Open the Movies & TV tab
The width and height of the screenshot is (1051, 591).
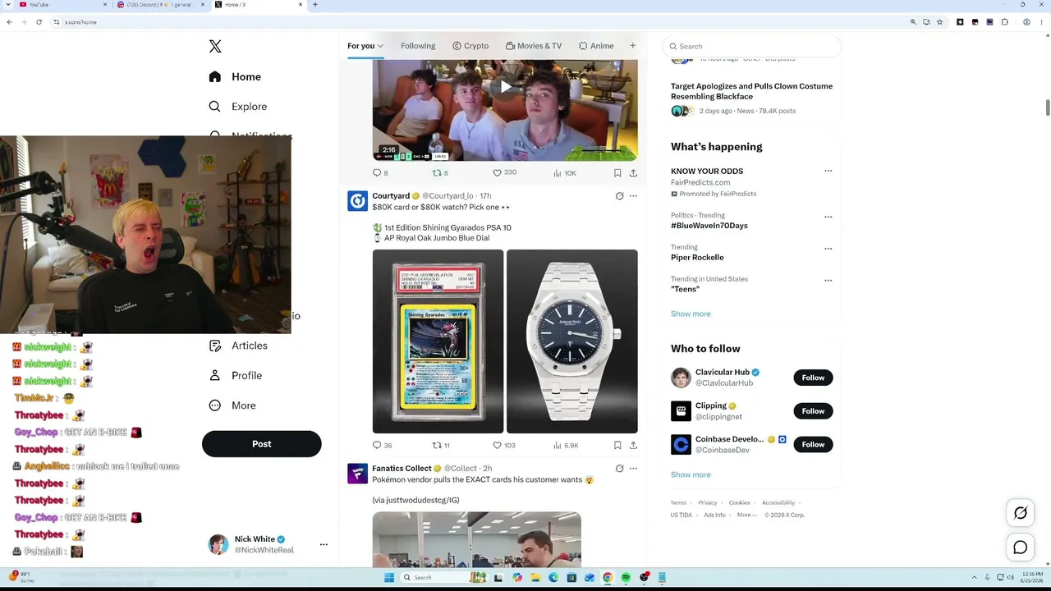click(534, 46)
